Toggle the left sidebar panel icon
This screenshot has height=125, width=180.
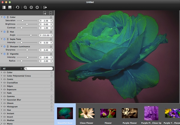coord(3,7)
